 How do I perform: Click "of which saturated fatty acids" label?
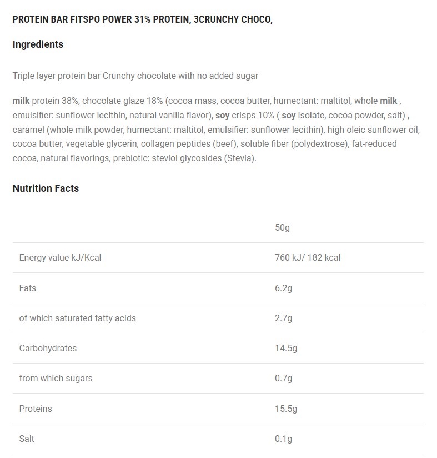(77, 318)
